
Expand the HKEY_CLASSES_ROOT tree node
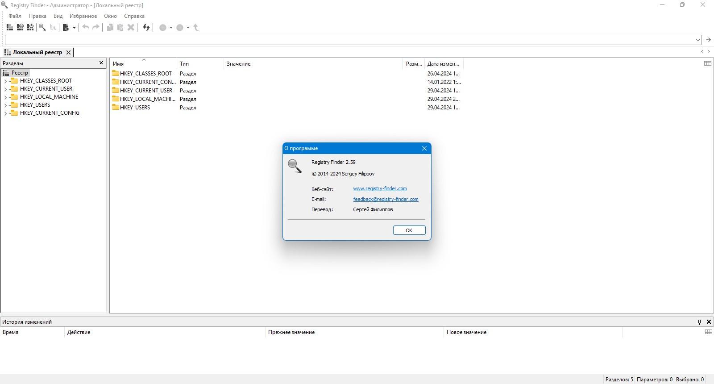[x=5, y=81]
